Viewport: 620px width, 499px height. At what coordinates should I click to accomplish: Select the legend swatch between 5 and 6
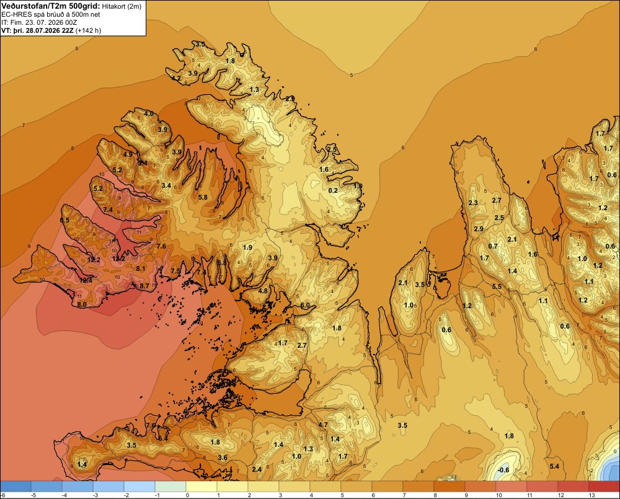tap(356, 486)
